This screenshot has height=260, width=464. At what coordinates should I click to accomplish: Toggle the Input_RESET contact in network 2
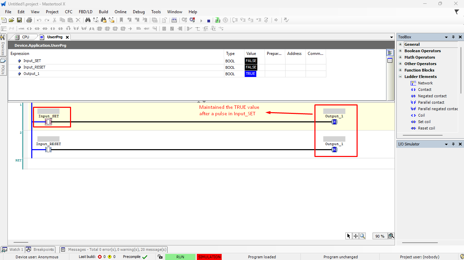[48, 149]
